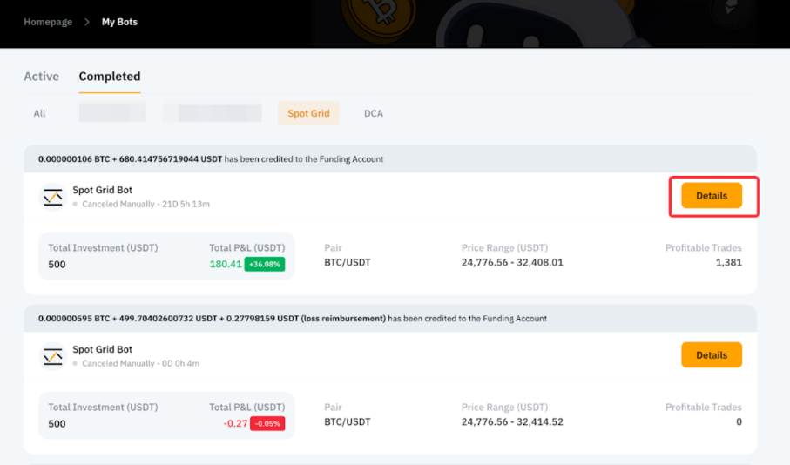Select the Completed tab
This screenshot has height=465, width=790.
click(110, 77)
